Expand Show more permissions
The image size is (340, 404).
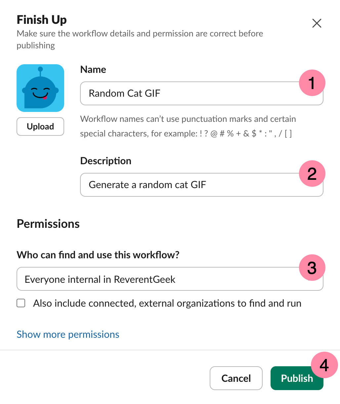point(68,334)
